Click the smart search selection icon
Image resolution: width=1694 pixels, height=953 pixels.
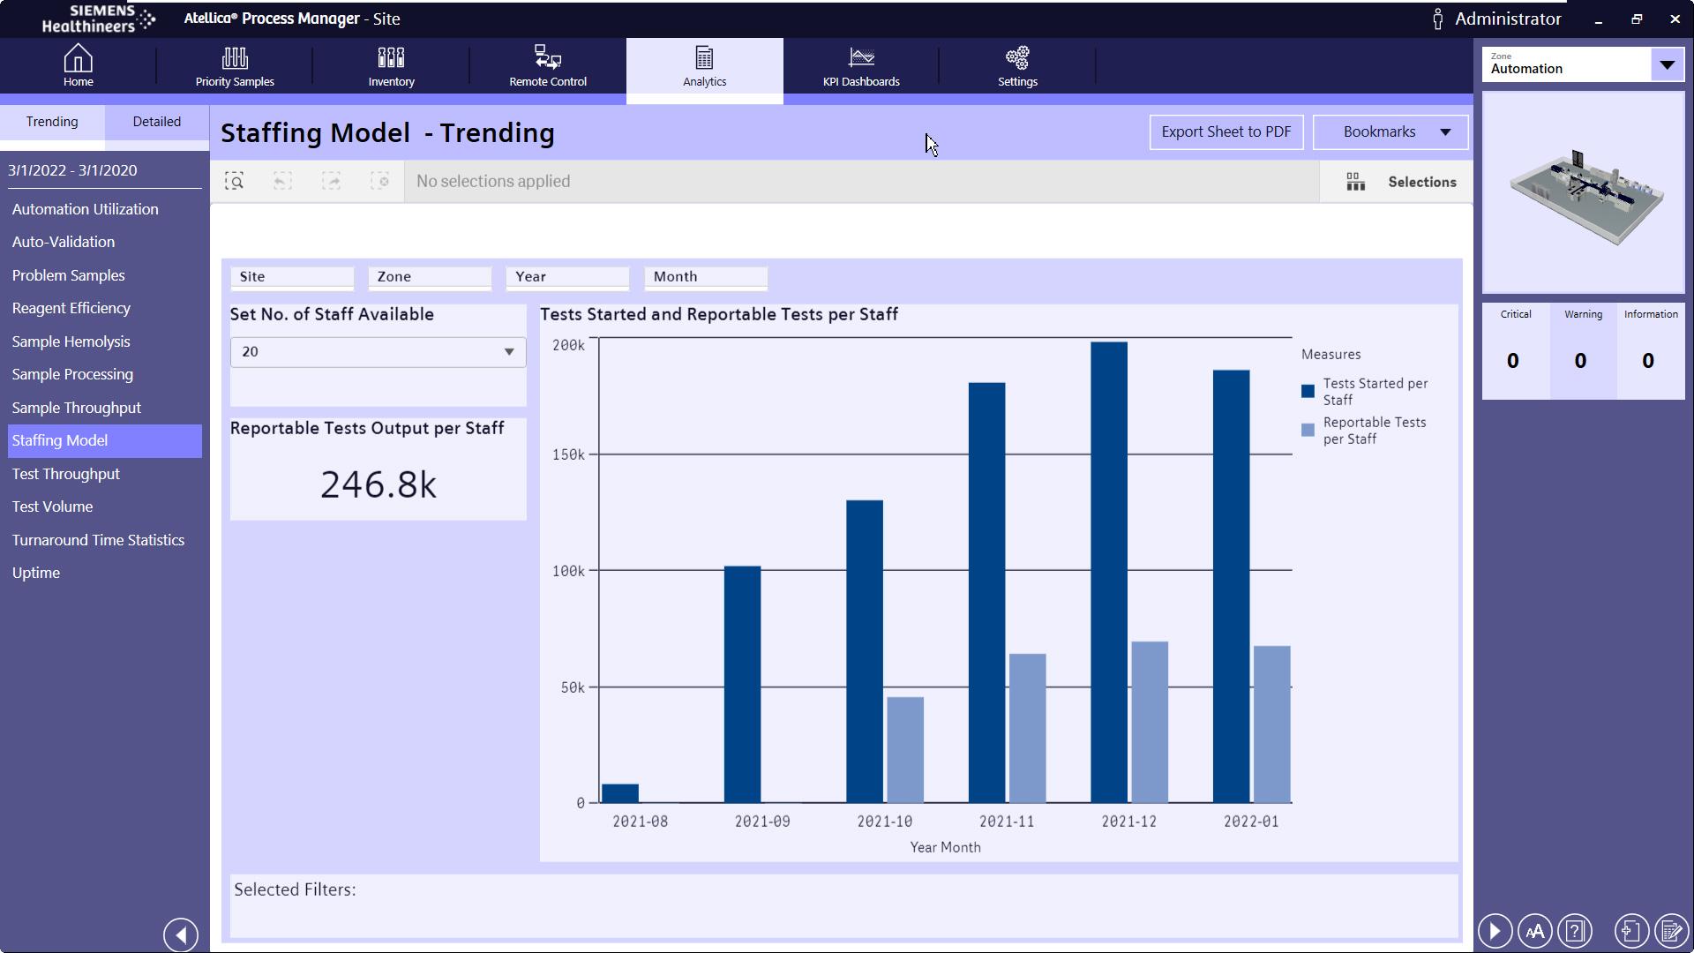point(234,182)
